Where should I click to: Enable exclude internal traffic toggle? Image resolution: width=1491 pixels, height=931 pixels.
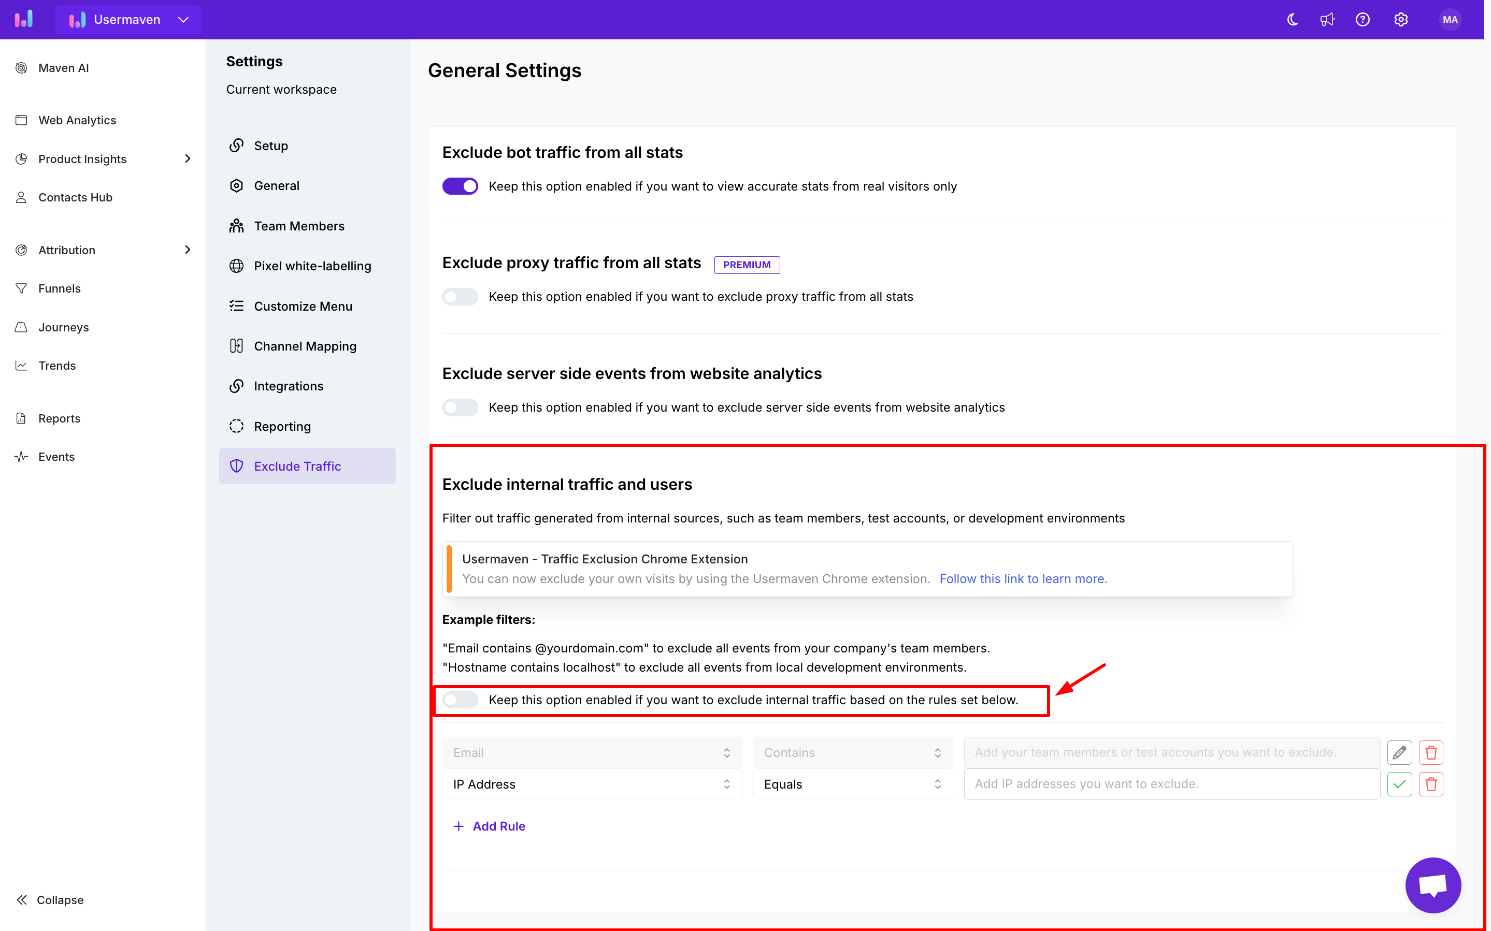pos(460,700)
